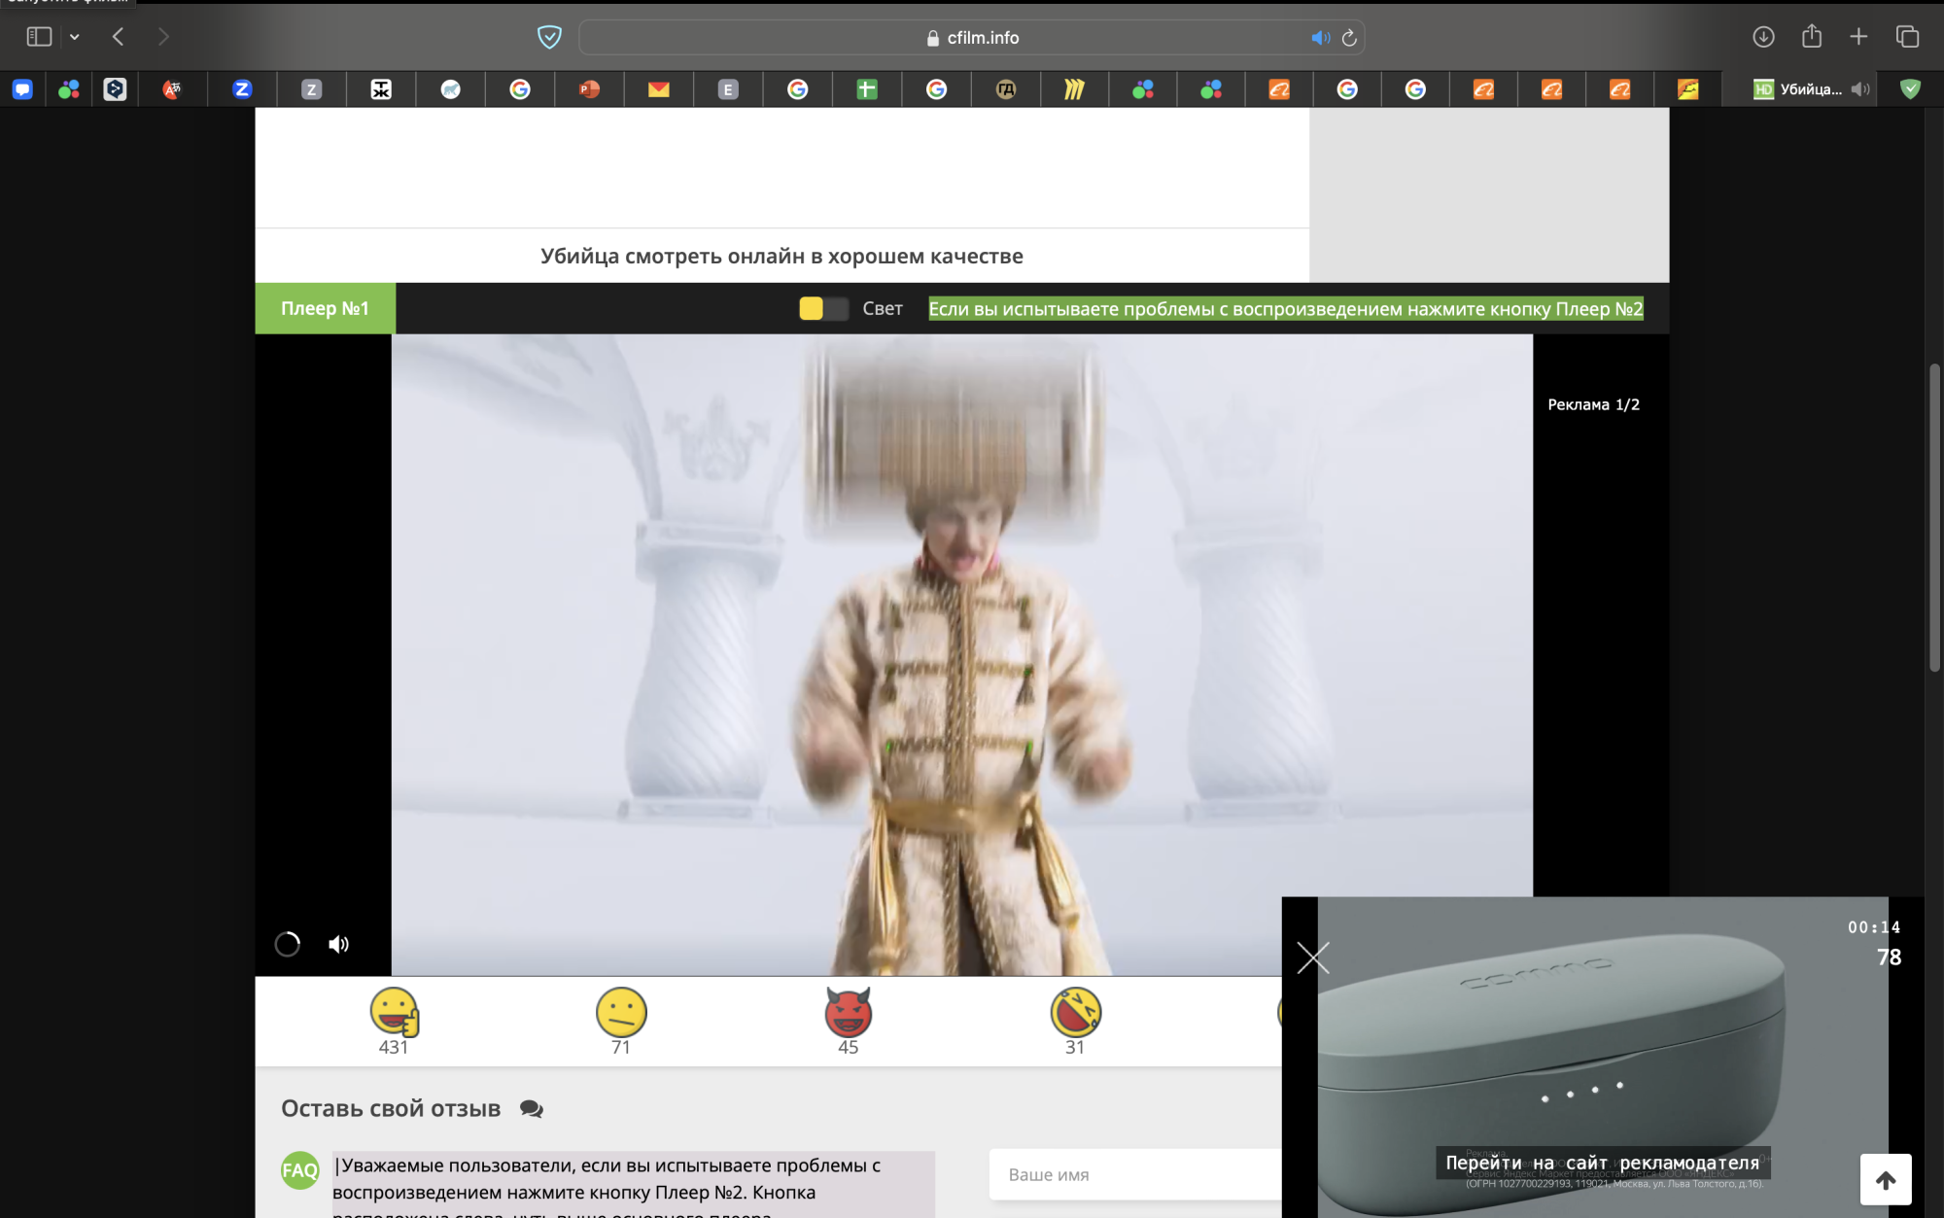The image size is (1944, 1218).
Task: Toggle the Свет light switch
Action: point(821,307)
